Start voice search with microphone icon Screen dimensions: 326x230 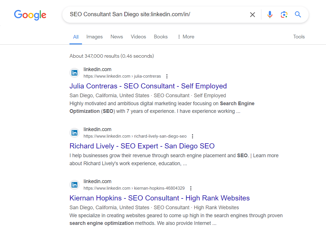point(270,14)
